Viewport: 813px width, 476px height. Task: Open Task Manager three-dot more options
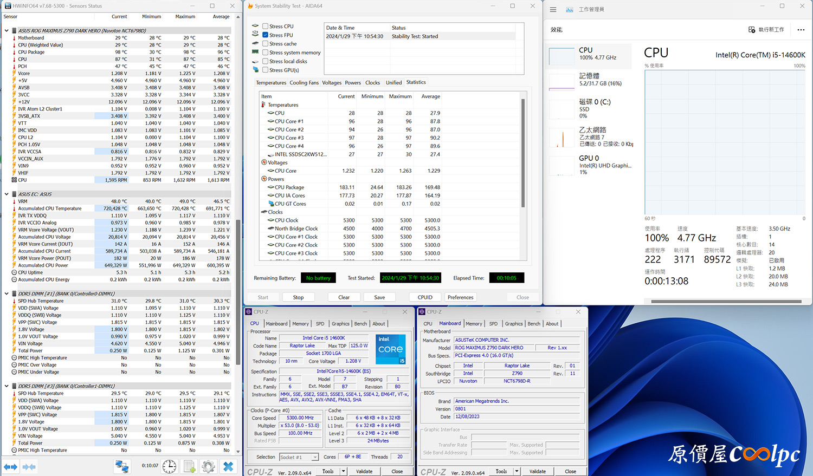pyautogui.click(x=801, y=30)
